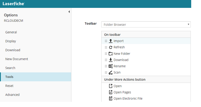Click the Download arrow icon in toolbar list

coord(111,60)
